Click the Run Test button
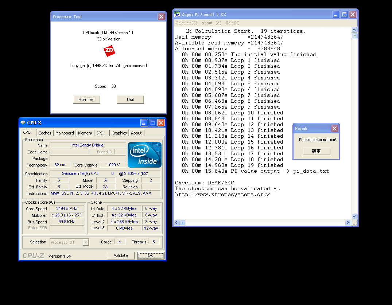Screen dimensions: 392x305 pyautogui.click(x=86, y=99)
